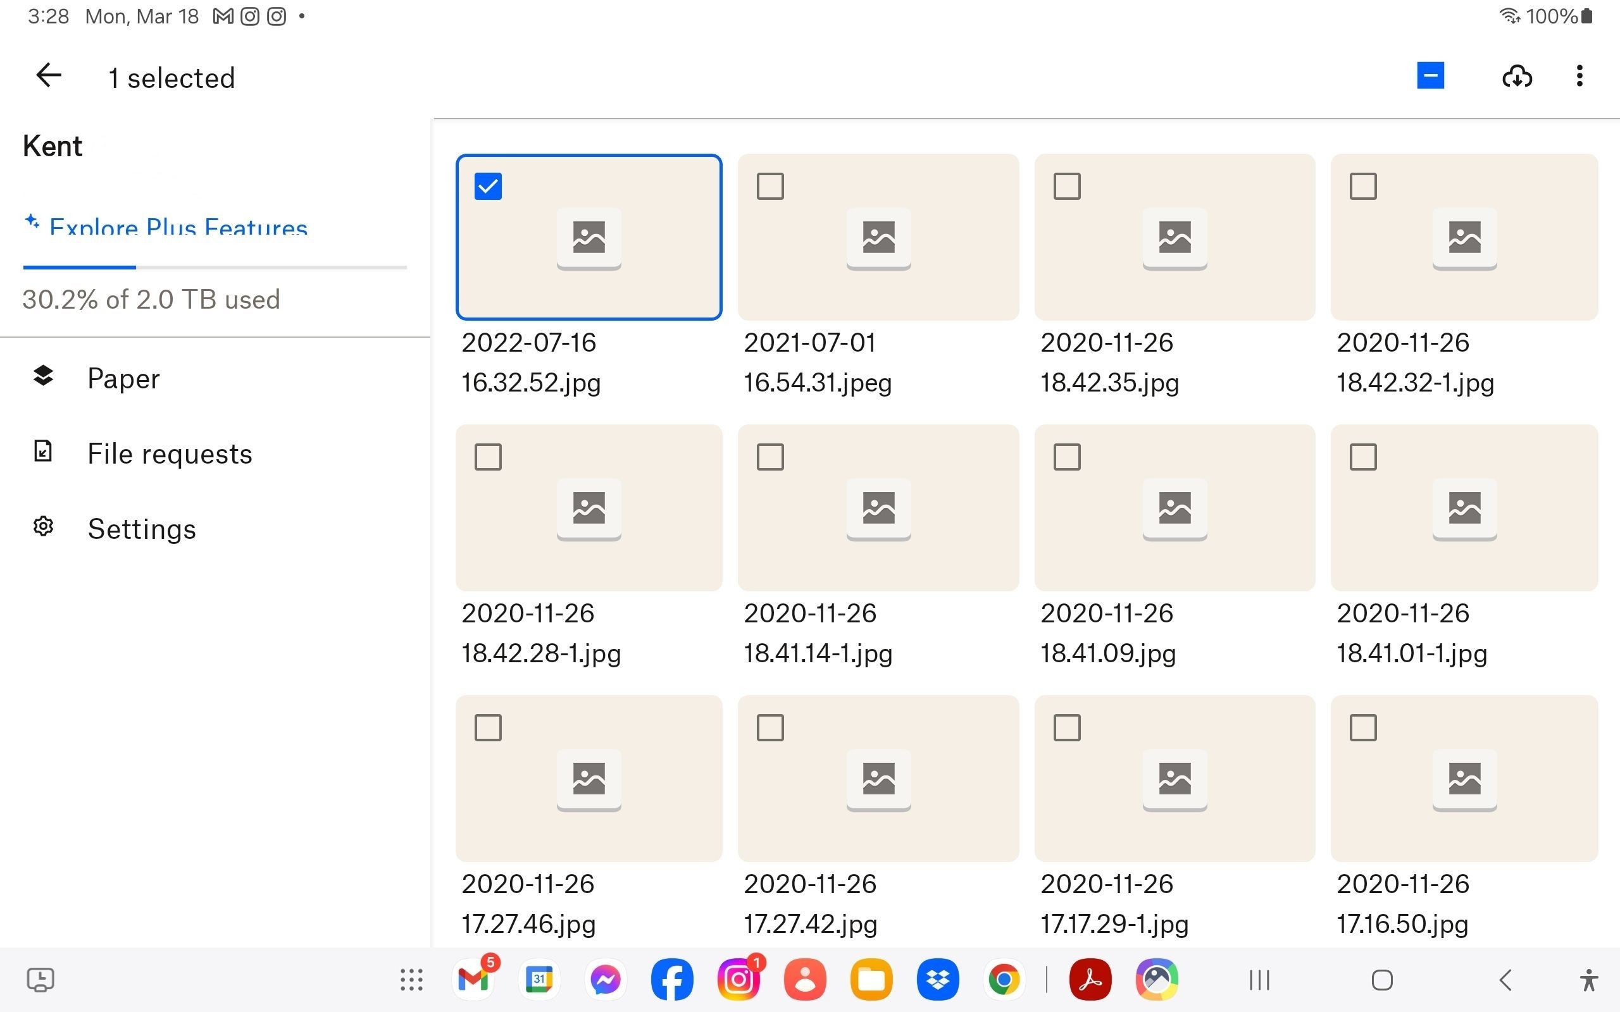Tap the file name 2020-11-26 17.16.50.jpg
Viewport: 1620px width, 1012px height.
pos(1402,904)
